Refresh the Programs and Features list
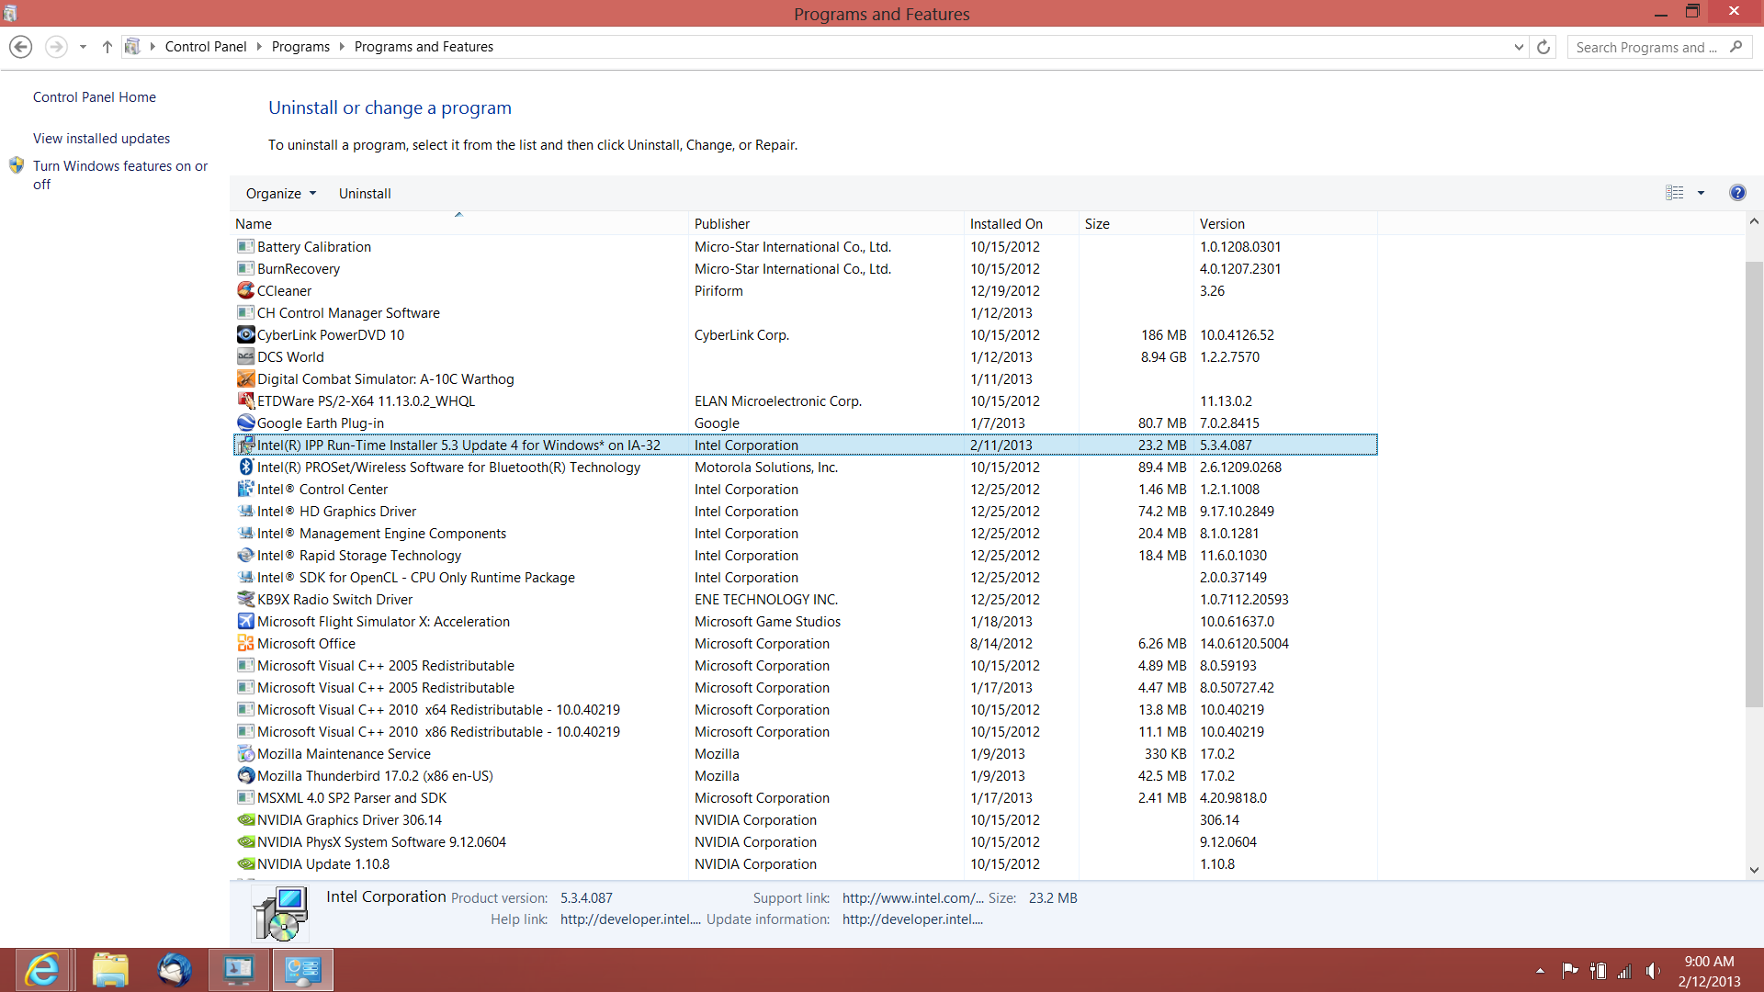Image resolution: width=1764 pixels, height=992 pixels. pyautogui.click(x=1543, y=47)
